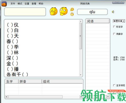This screenshot has width=126, height=103.
Task: Select the line ( )天
Action: (13, 36)
